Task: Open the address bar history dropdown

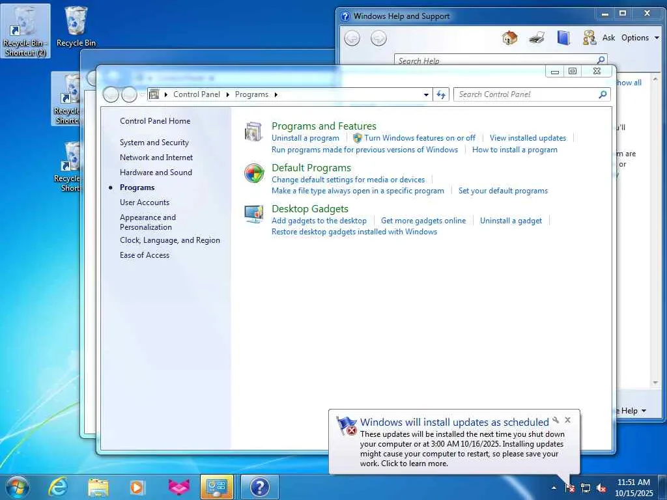Action: coord(426,94)
